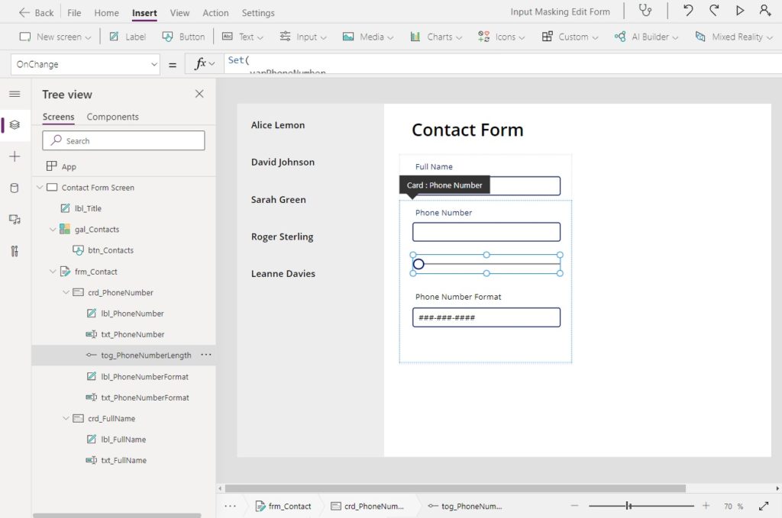The width and height of the screenshot is (782, 518).
Task: Collapse gal_Contacts tree node
Action: tap(53, 229)
